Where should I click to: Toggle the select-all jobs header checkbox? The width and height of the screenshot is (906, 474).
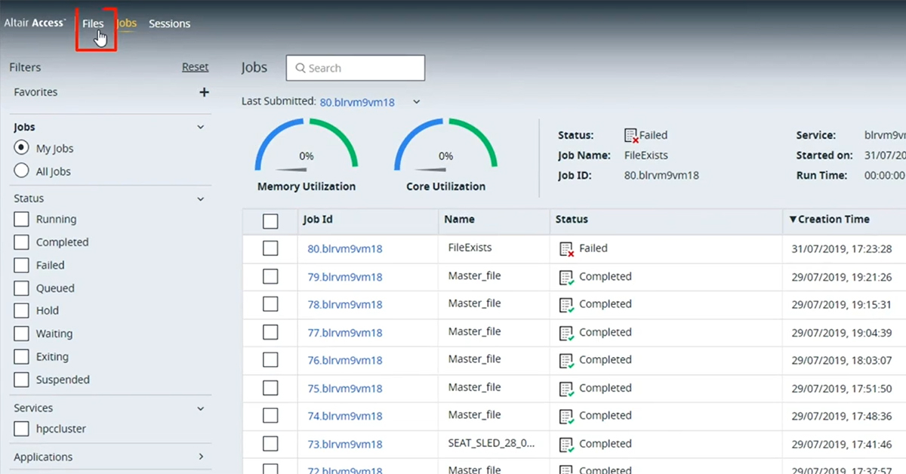(x=270, y=221)
